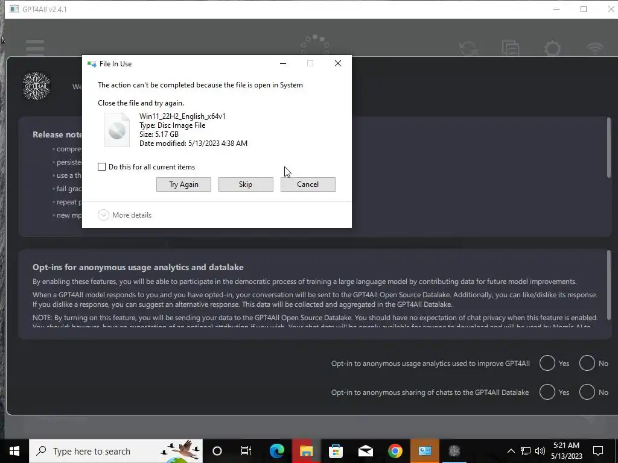Select Yes for sharing chats to Datalake
This screenshot has width=618, height=463.
click(547, 392)
